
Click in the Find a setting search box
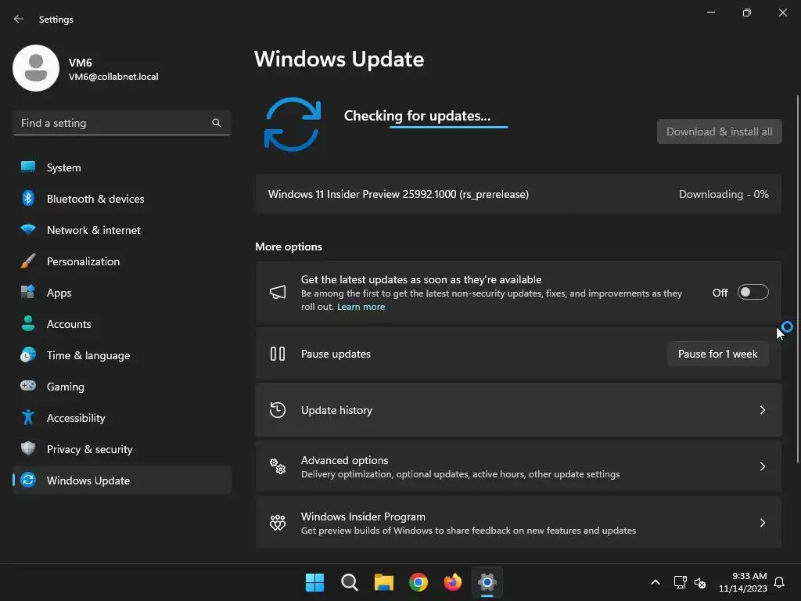point(122,123)
